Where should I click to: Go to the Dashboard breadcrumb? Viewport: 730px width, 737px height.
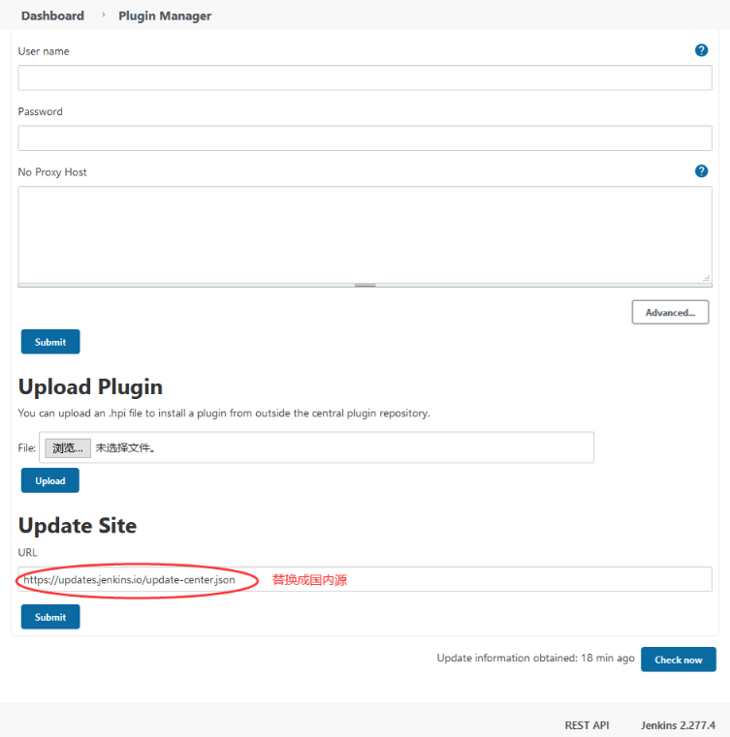[52, 15]
